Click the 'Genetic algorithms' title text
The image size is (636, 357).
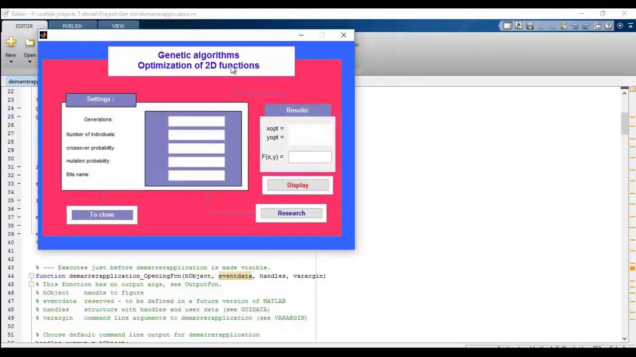(198, 55)
